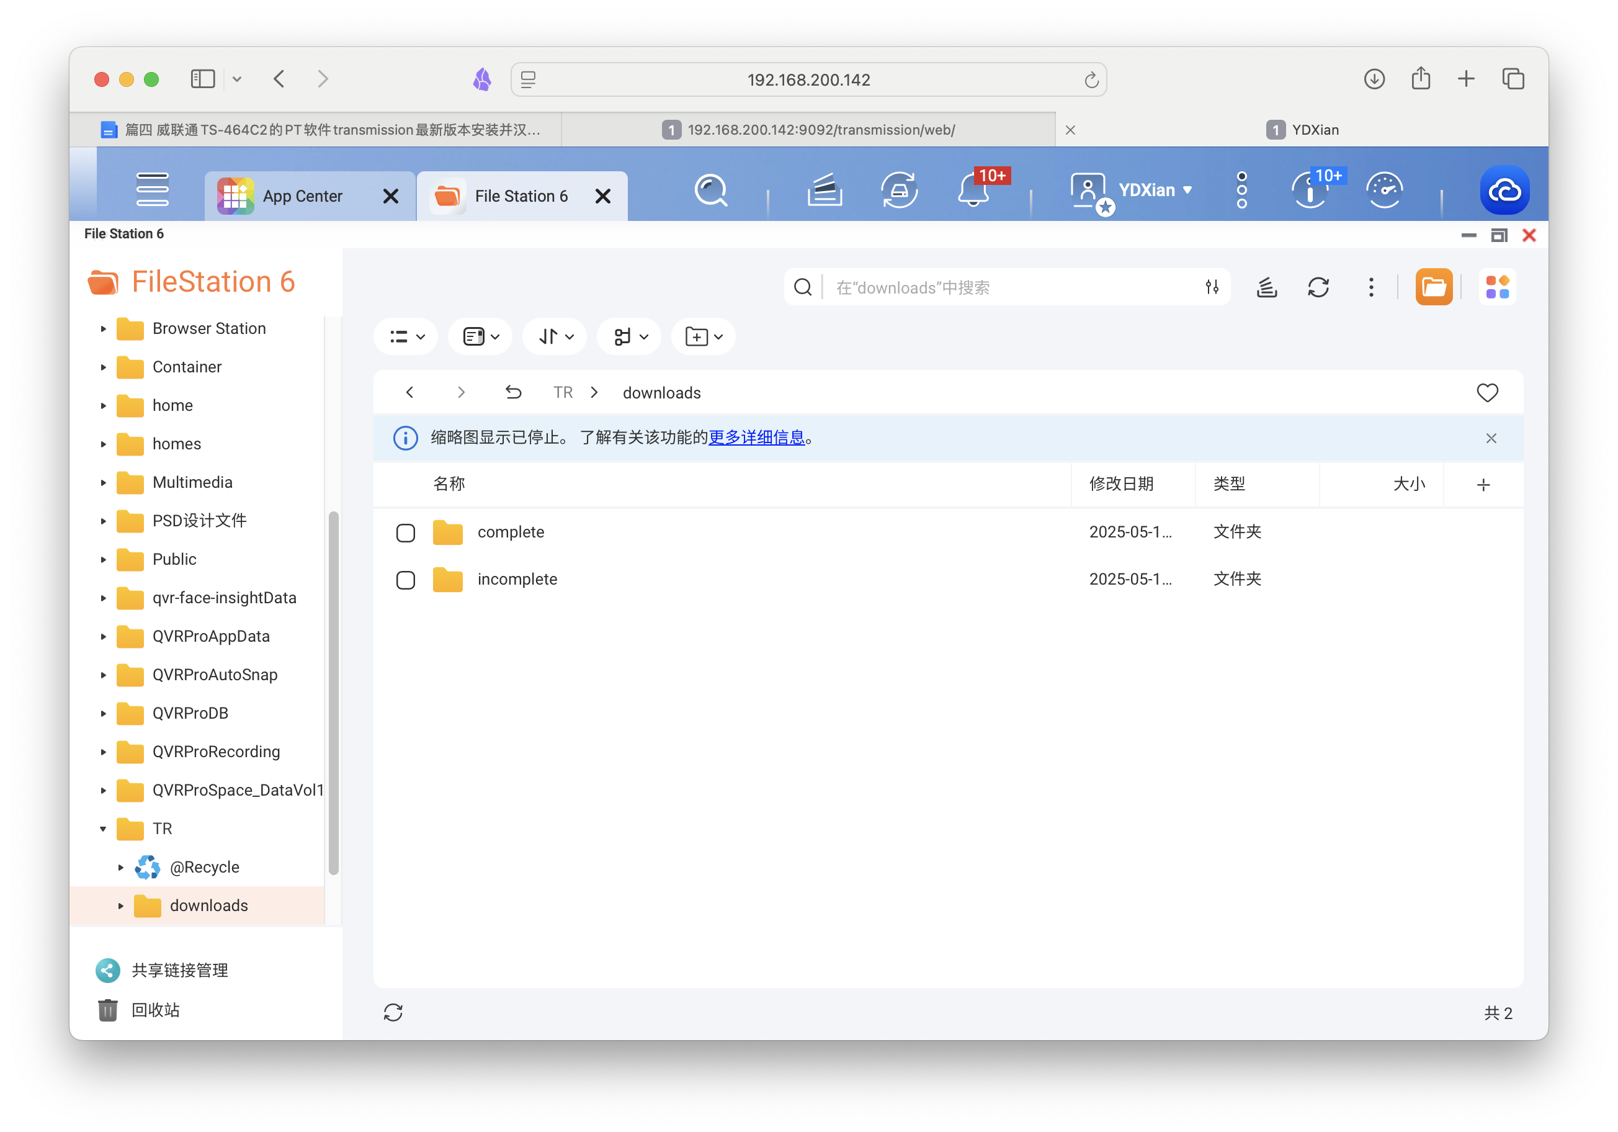Close the File Station 6 tab

click(x=603, y=196)
